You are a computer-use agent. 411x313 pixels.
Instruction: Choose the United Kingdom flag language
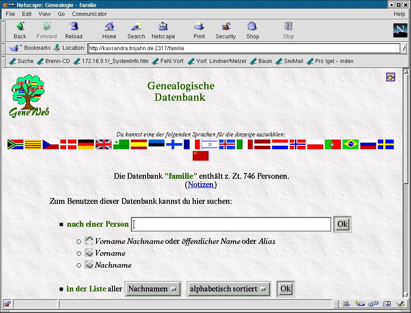104,144
